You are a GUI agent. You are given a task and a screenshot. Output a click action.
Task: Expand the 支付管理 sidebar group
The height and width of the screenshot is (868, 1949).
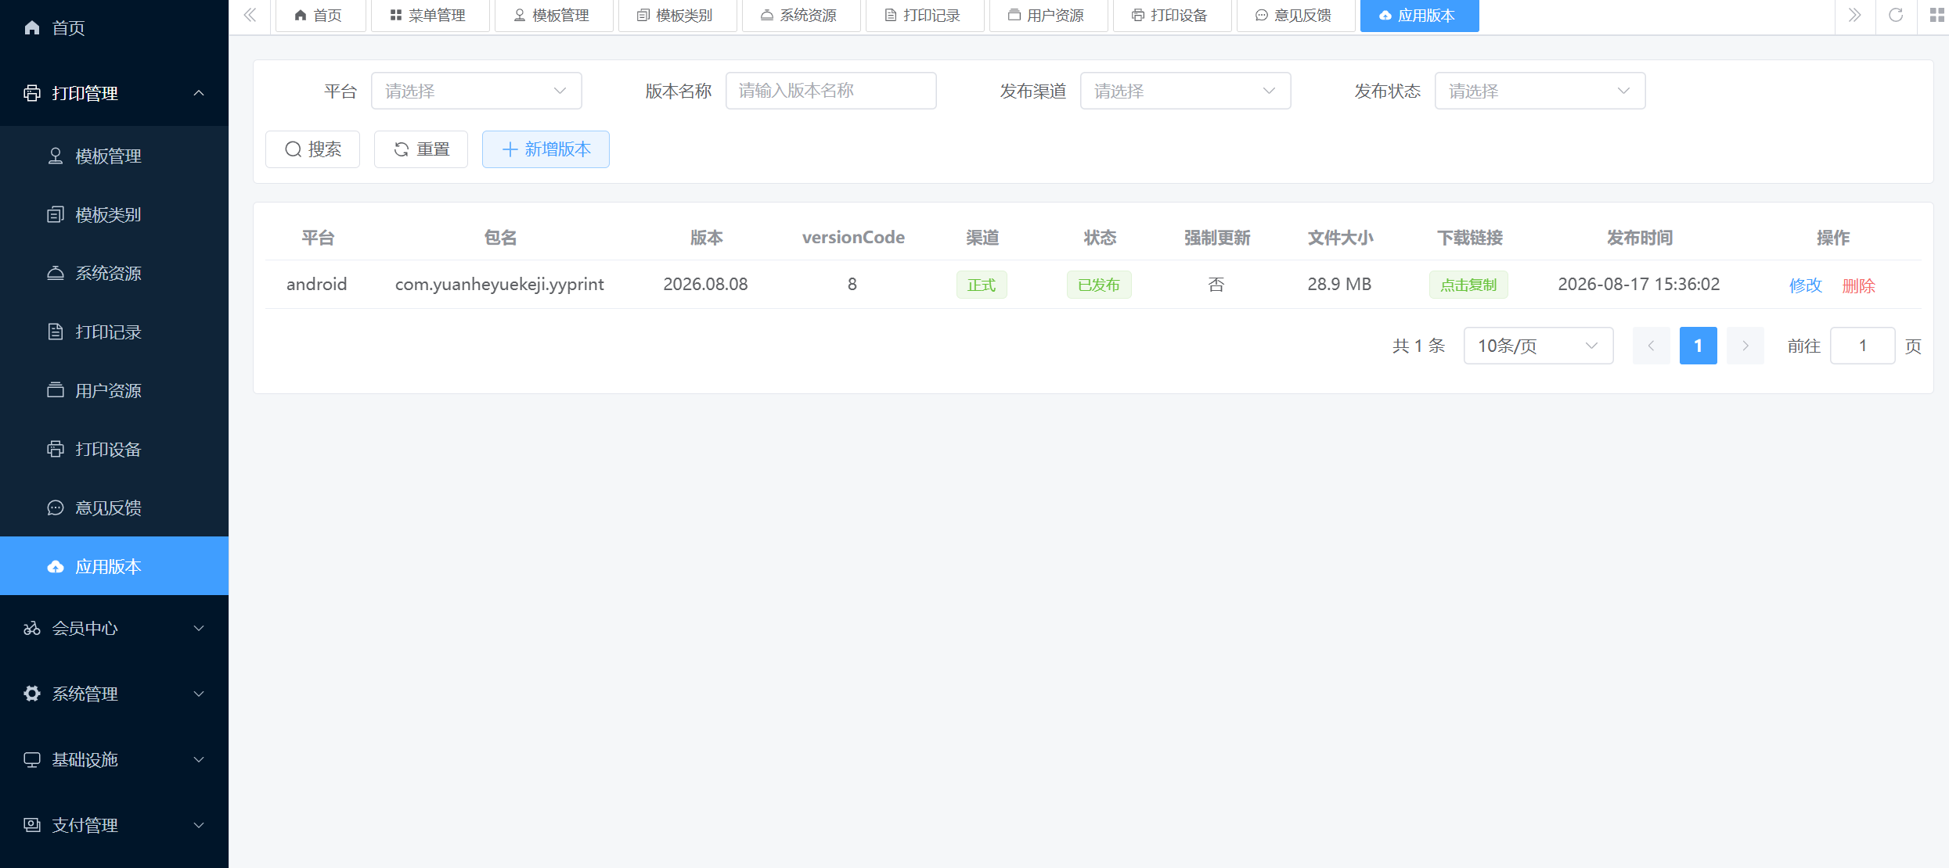[x=114, y=825]
